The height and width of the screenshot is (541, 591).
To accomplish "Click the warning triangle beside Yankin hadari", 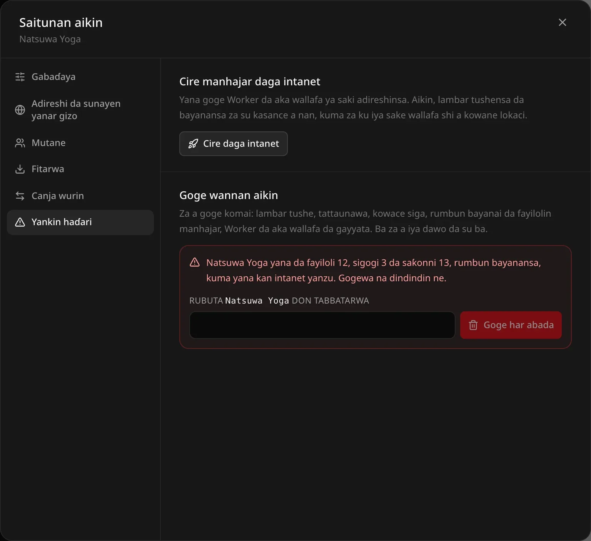I will pos(20,222).
